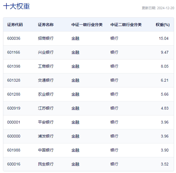The image size is (176, 173).
Task: Select 工商银行 in the table
Action: (x=46, y=66)
